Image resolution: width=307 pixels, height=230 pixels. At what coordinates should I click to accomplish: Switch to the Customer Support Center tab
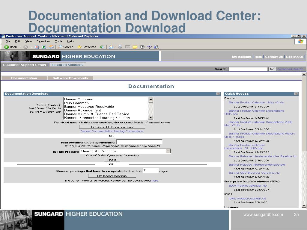tap(25, 65)
